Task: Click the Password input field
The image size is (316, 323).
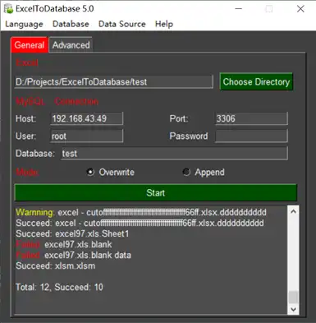Action: coord(251,136)
